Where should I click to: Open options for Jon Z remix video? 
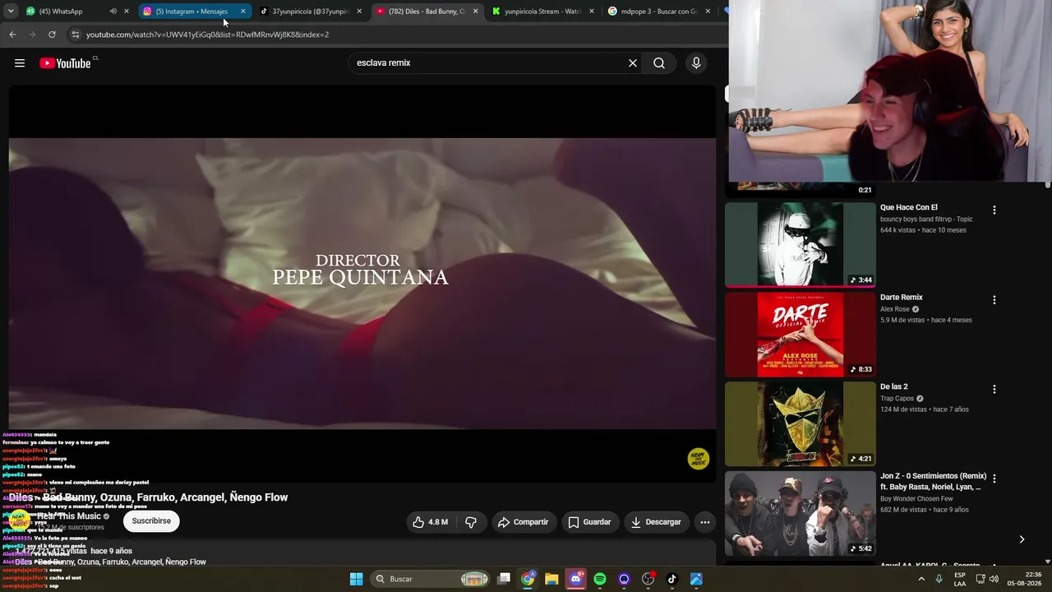click(x=994, y=479)
